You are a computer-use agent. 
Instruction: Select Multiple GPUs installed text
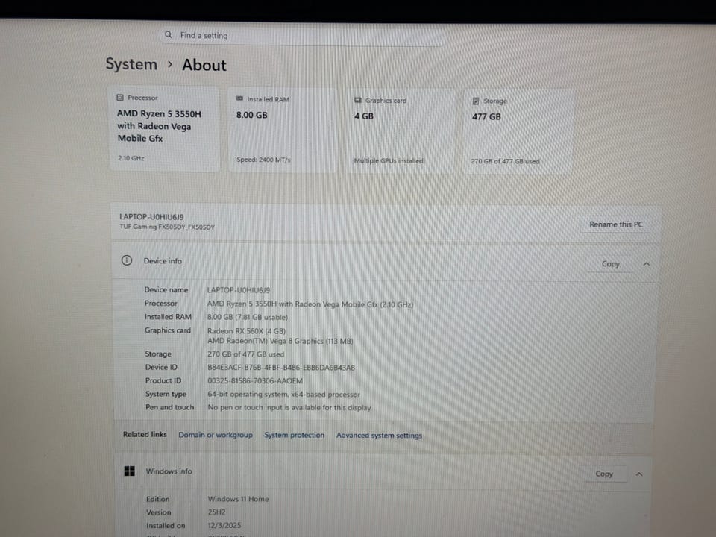[389, 161]
